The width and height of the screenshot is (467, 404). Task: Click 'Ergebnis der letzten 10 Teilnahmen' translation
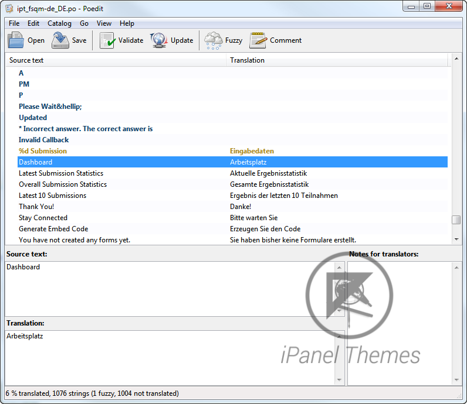(284, 196)
